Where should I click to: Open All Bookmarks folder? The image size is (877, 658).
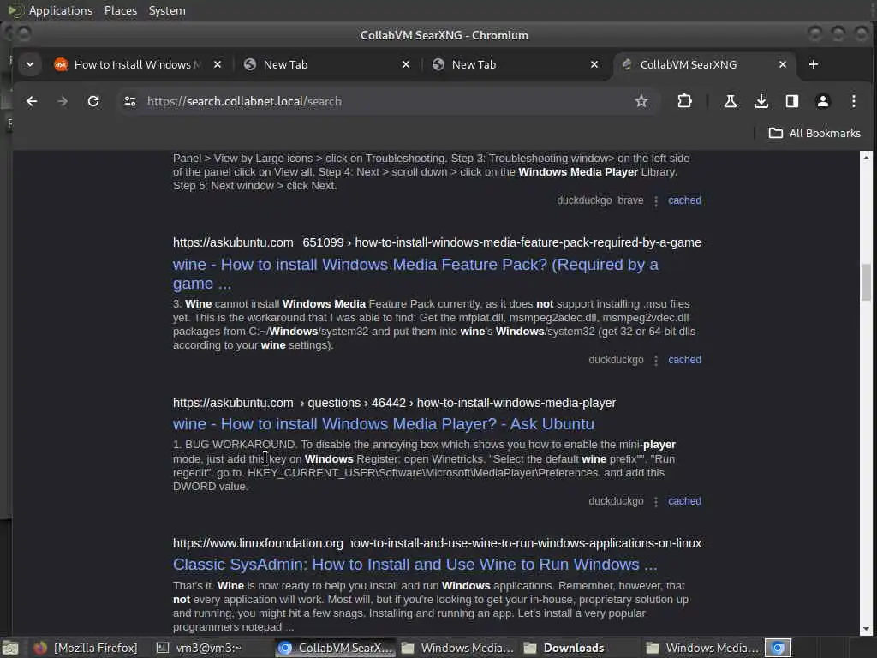pos(814,133)
